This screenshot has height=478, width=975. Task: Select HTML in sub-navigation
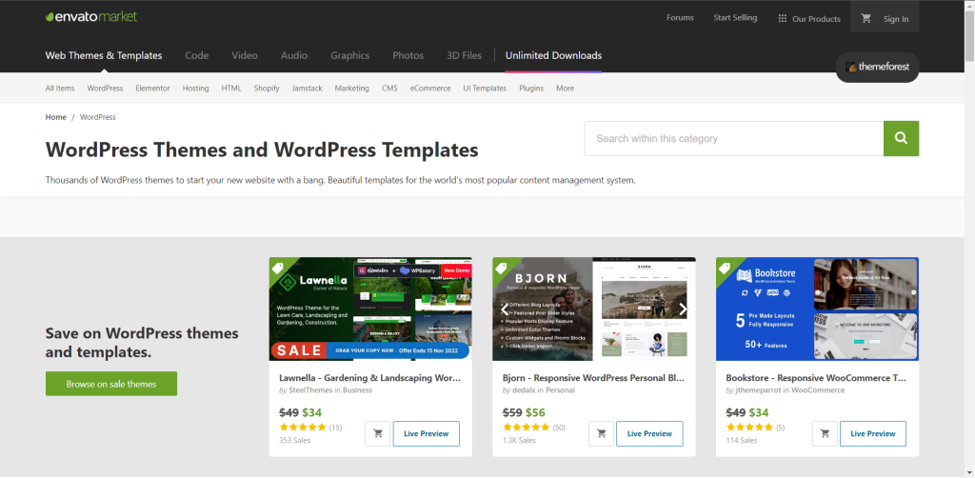231,89
